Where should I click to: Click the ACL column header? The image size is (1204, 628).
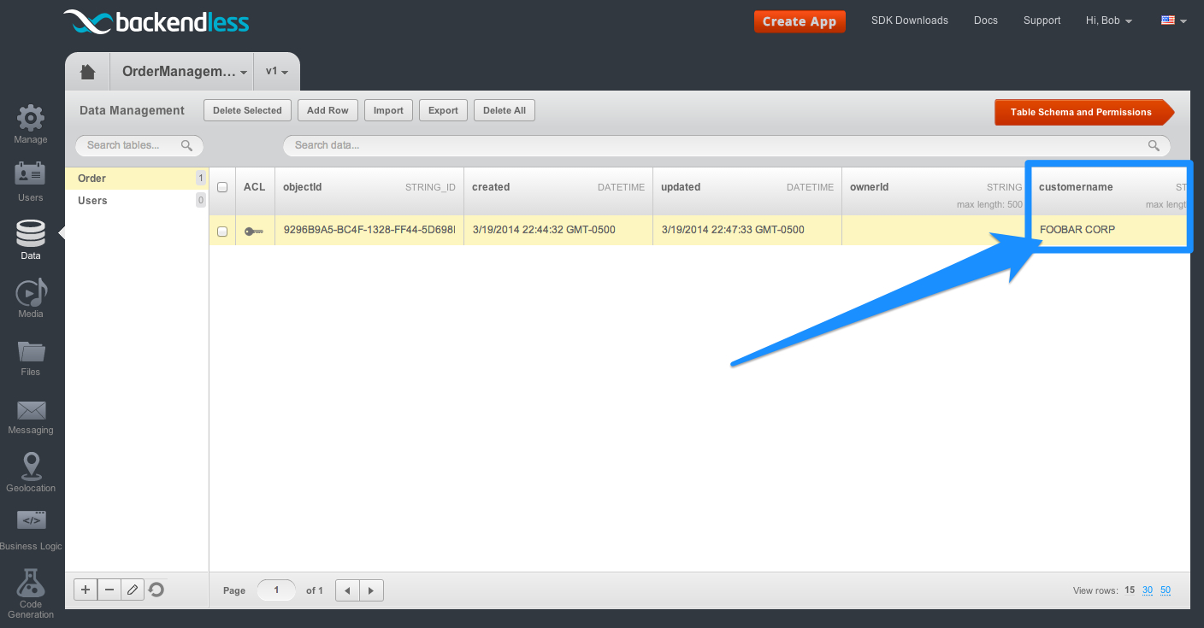pyautogui.click(x=255, y=190)
